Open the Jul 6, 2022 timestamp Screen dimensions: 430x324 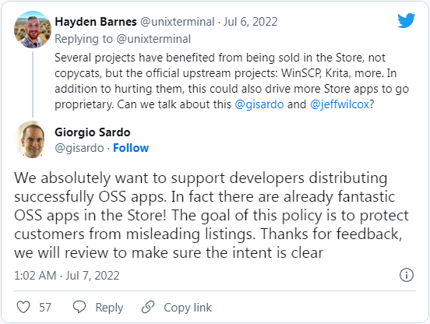250,22
